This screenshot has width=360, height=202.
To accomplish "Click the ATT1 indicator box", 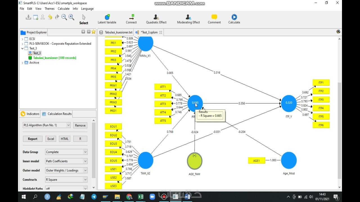I will click(163, 87).
